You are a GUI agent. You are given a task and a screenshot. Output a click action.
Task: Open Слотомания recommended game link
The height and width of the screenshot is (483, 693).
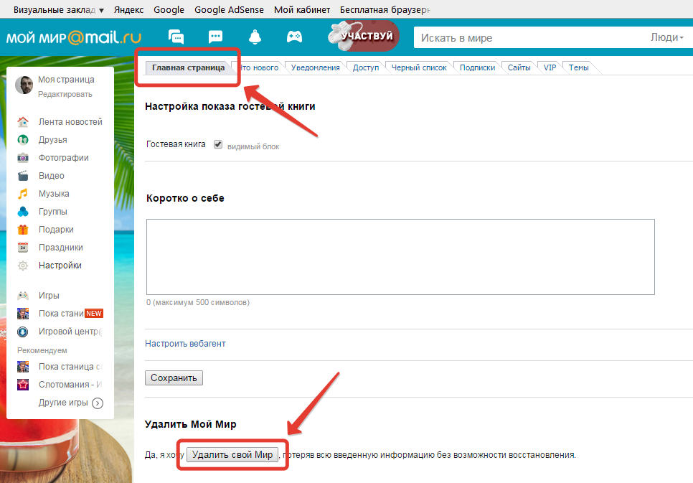(70, 385)
